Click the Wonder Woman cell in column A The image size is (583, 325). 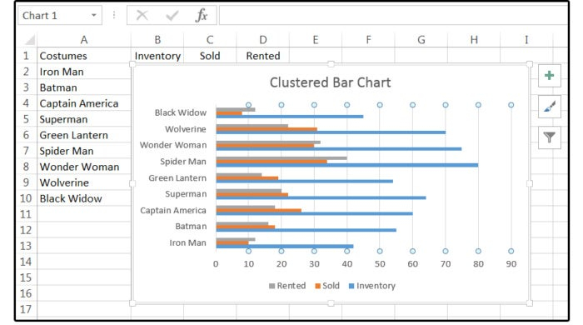click(84, 167)
